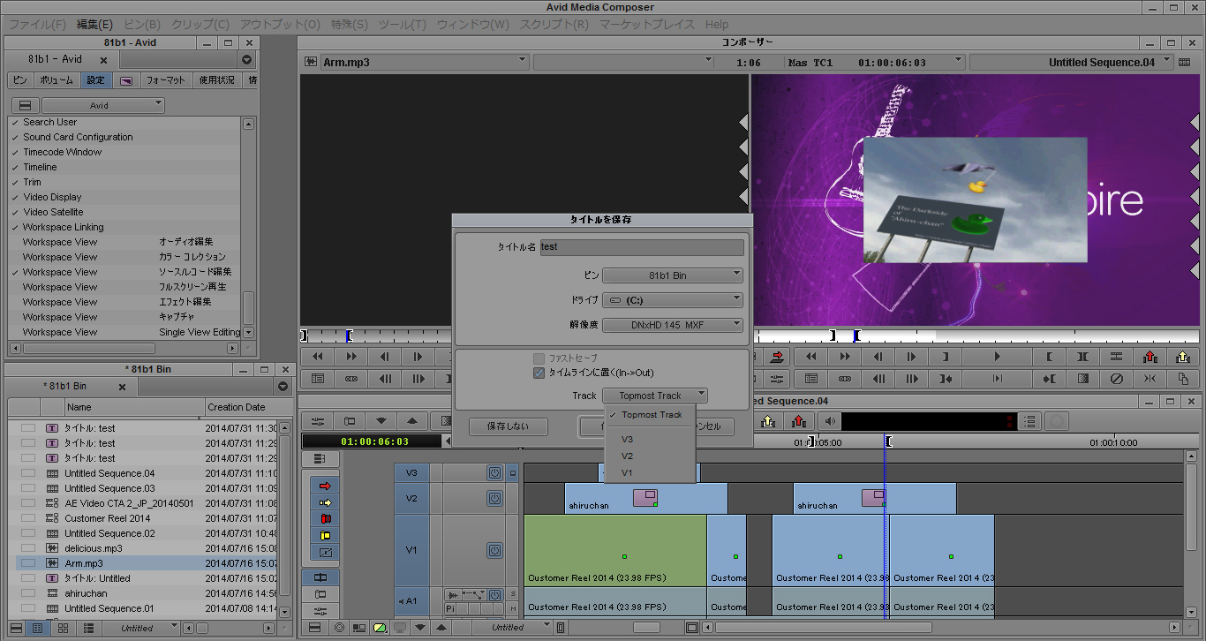
Task: Open the Avid user profile dropdown
Action: point(102,105)
